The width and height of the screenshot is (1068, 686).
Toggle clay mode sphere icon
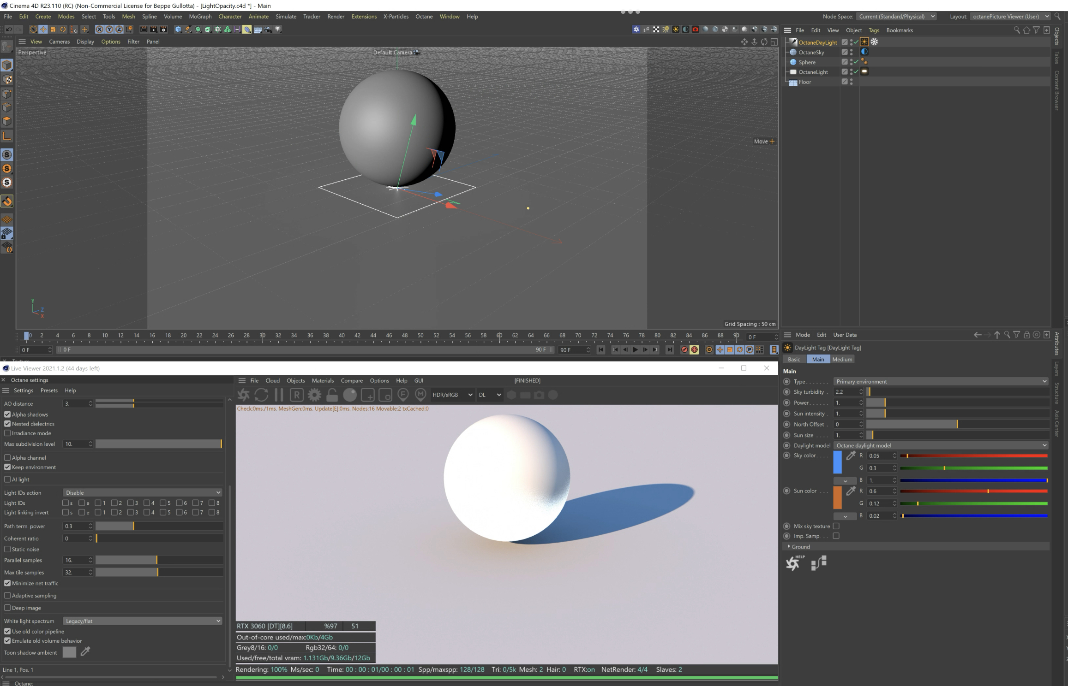350,395
